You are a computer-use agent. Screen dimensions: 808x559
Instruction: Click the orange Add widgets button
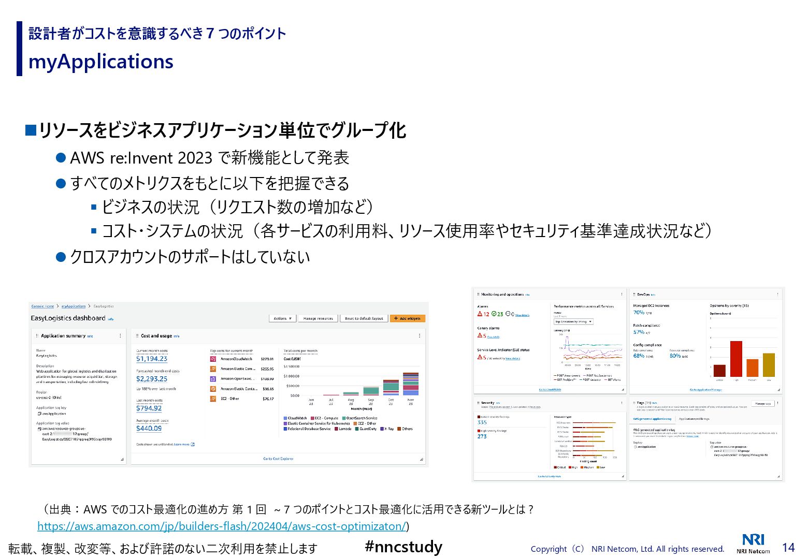407,318
